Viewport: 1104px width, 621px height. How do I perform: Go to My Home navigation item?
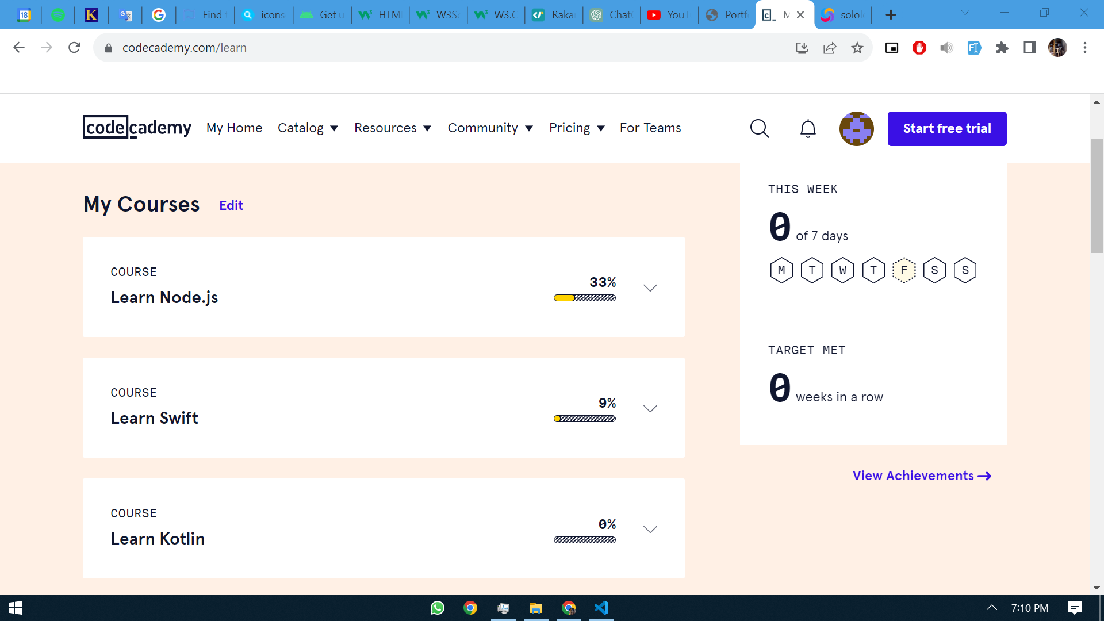click(234, 128)
